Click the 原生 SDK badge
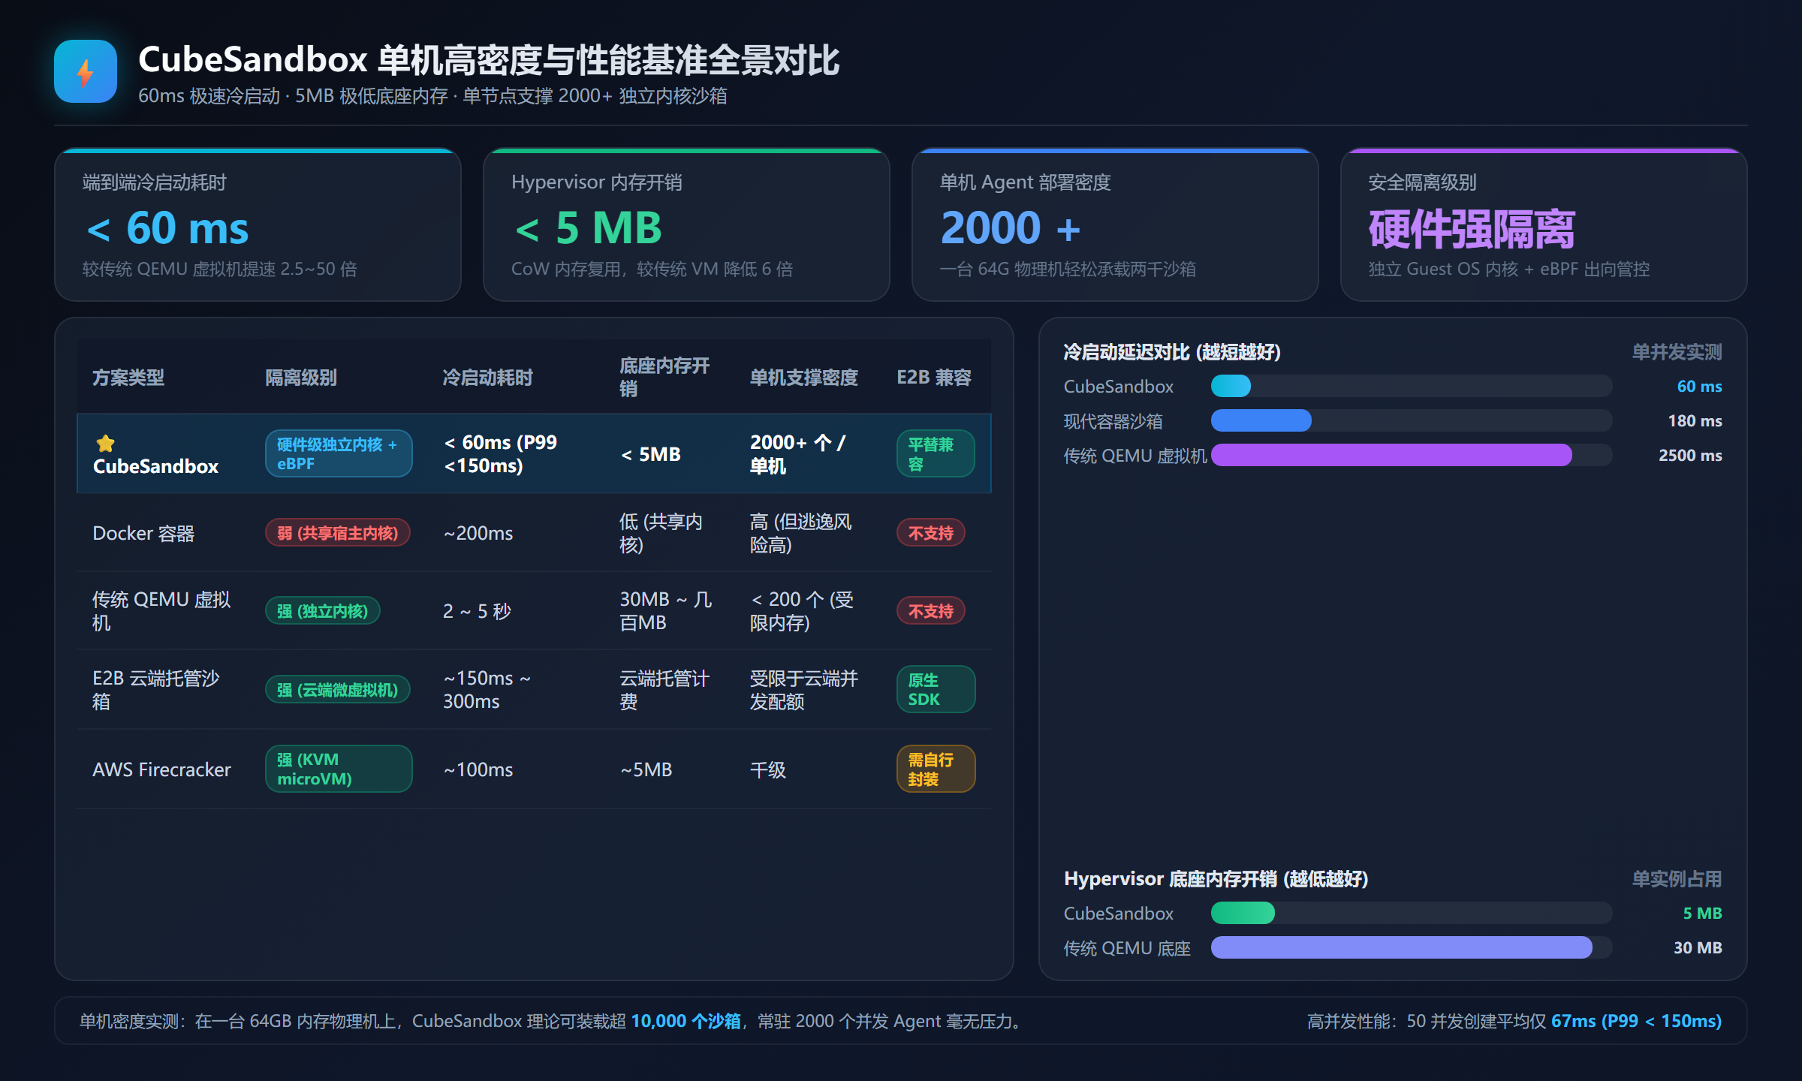The width and height of the screenshot is (1802, 1081). coord(936,690)
